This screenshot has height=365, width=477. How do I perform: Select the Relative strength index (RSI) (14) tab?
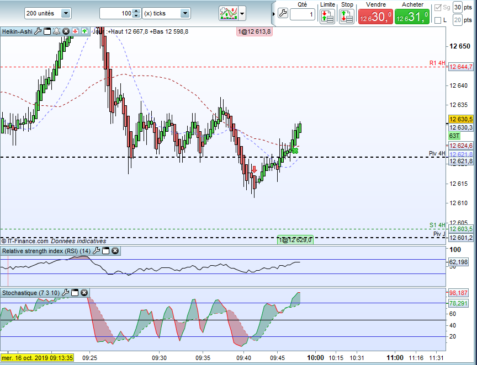click(46, 251)
